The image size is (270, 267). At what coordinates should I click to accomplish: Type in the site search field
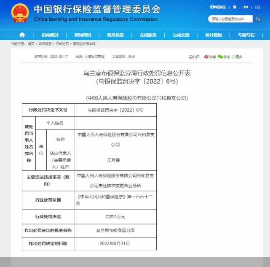(x=230, y=19)
